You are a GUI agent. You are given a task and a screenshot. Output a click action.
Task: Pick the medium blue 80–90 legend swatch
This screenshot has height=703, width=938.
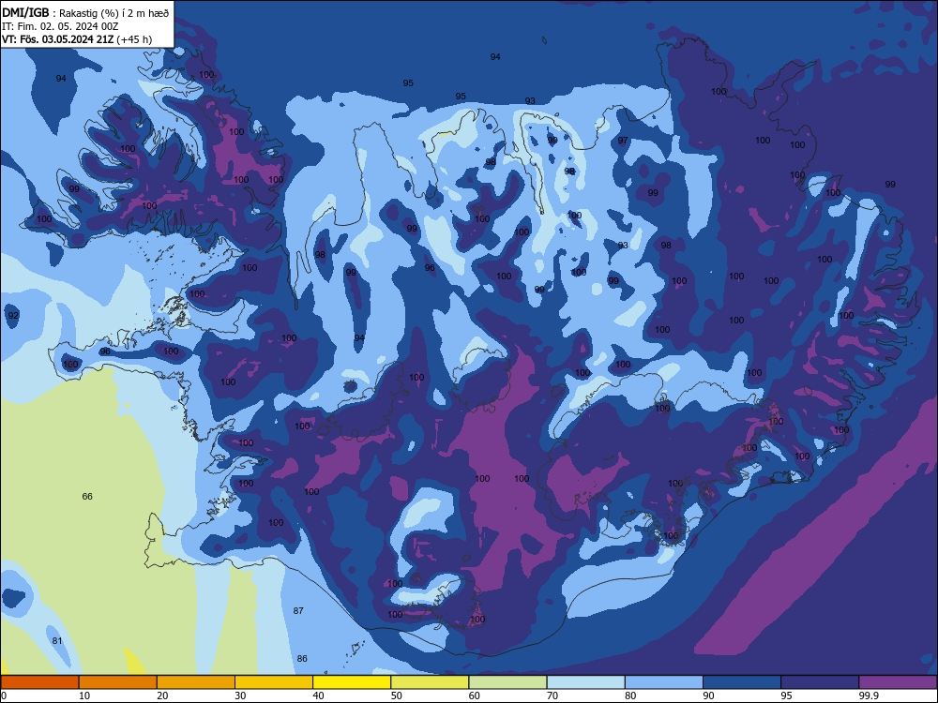tap(664, 682)
